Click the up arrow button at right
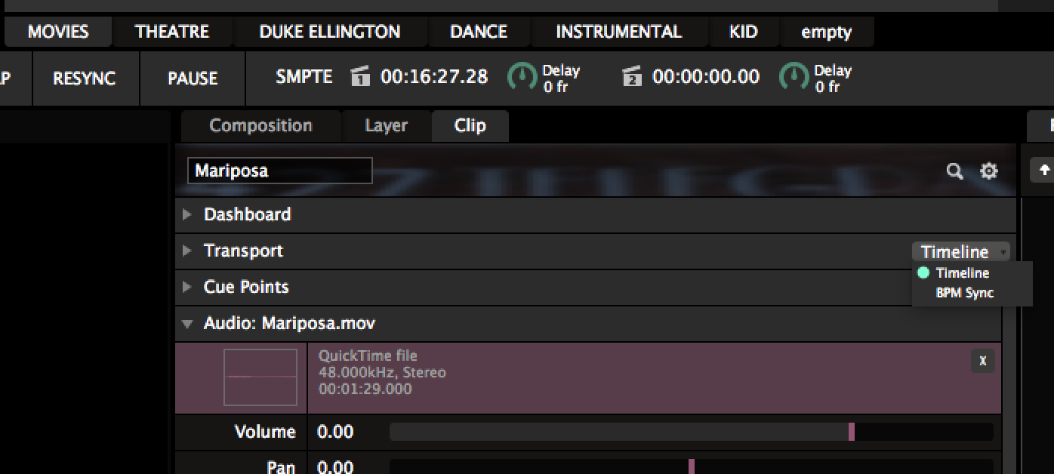1054x474 pixels. tap(1044, 171)
